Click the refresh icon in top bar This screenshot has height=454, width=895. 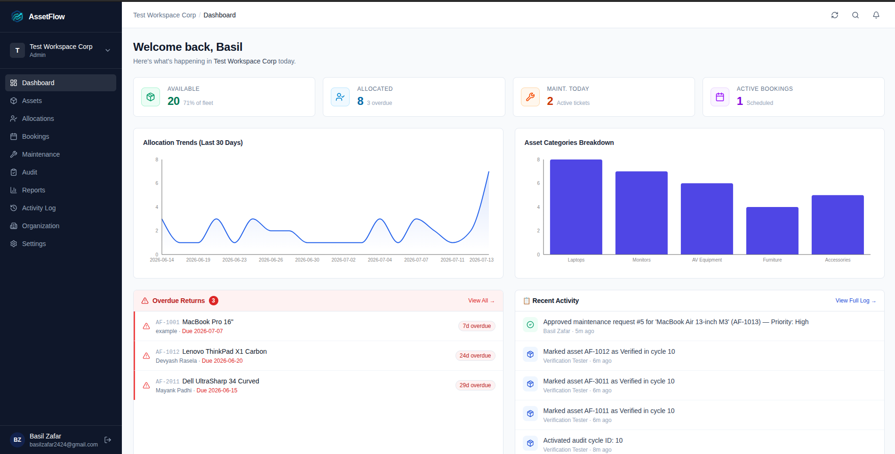(x=835, y=15)
